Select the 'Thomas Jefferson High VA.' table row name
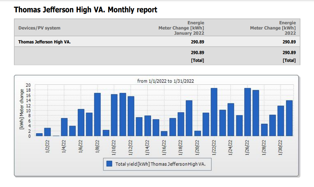The width and height of the screenshot is (314, 187). tap(44, 42)
